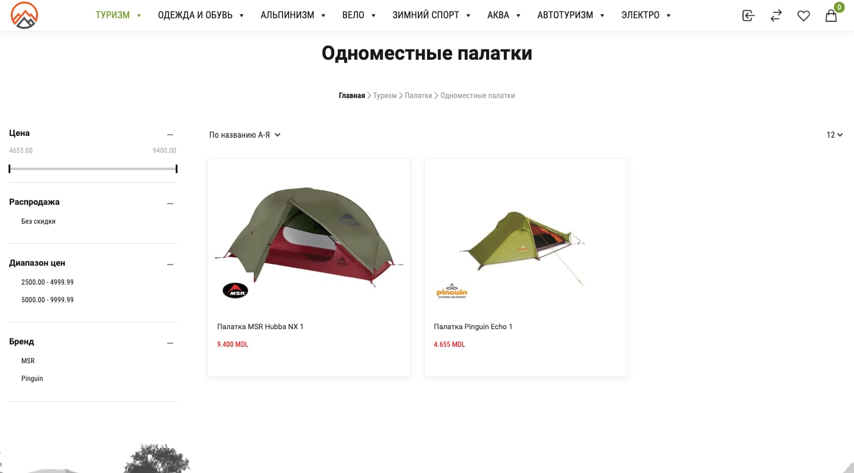The image size is (854, 473).
Task: Open the АЛЬПИНИЗМ menu
Action: pyautogui.click(x=293, y=15)
